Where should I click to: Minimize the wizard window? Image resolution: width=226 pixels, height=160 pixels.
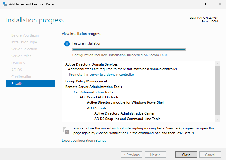click(x=194, y=4)
